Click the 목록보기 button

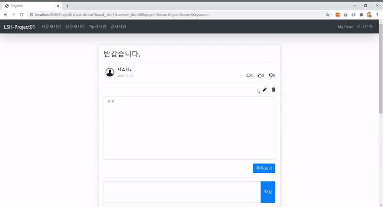point(264,168)
